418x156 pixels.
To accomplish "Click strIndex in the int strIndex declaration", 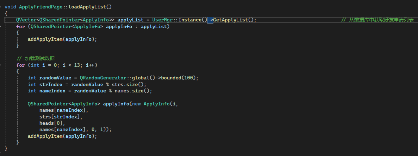I will click(x=51, y=85).
